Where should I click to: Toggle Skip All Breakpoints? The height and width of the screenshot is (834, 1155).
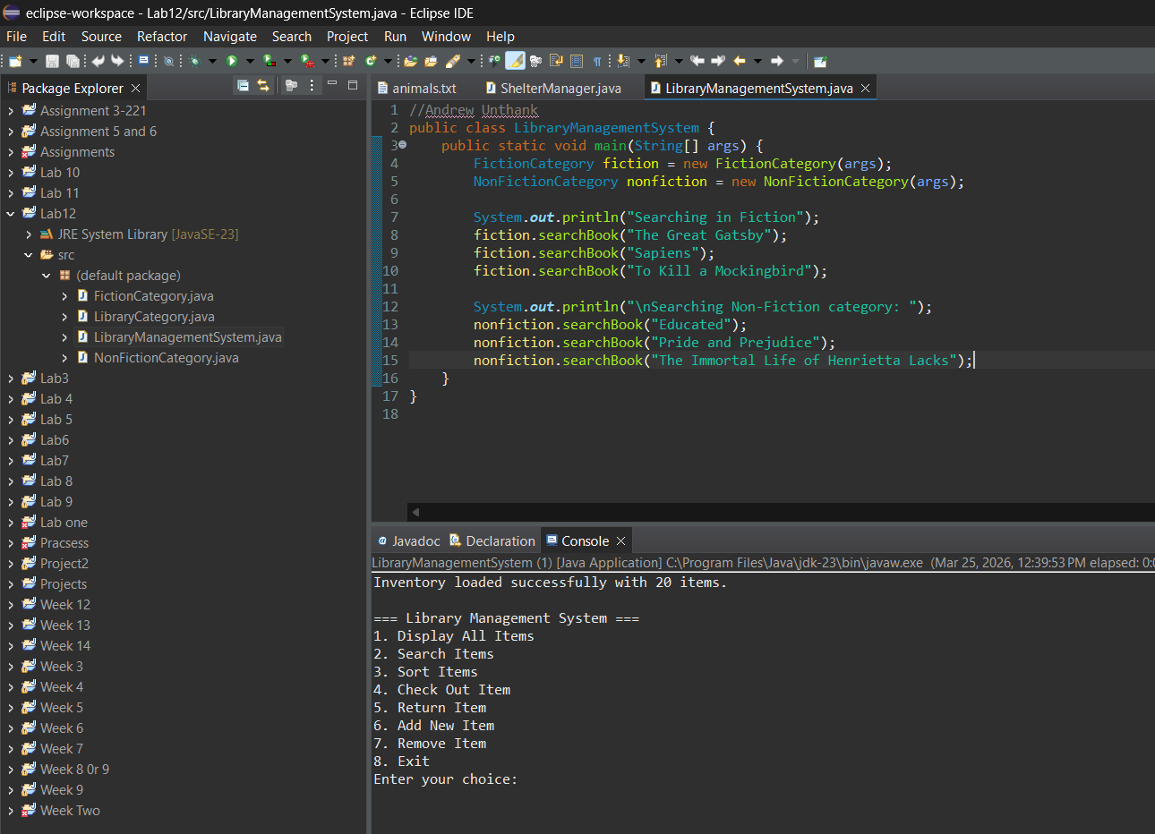pos(168,61)
